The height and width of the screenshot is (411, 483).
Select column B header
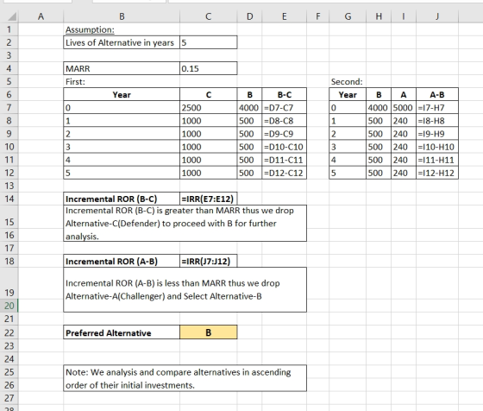point(122,16)
